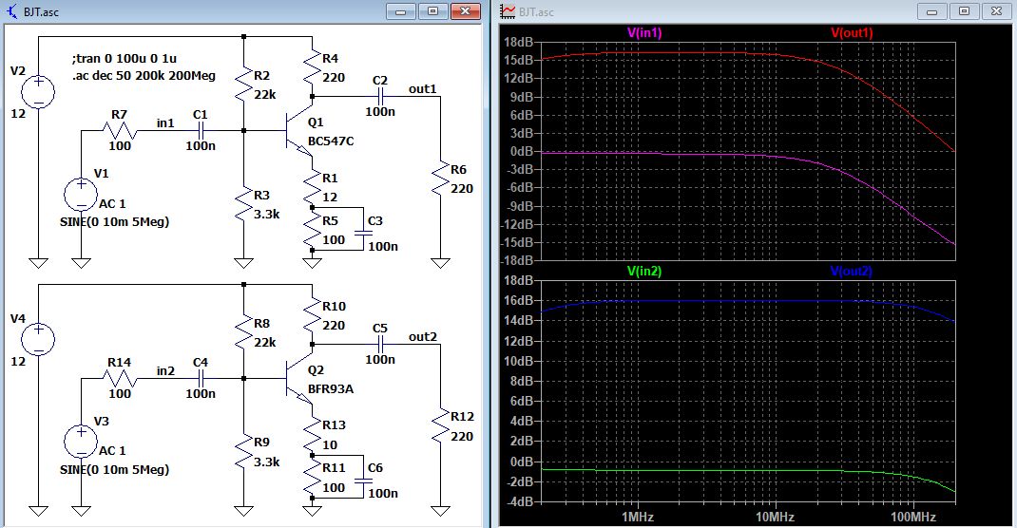
Task: Click the .ac dec 50 200k 200Meg directive
Action: [x=144, y=75]
